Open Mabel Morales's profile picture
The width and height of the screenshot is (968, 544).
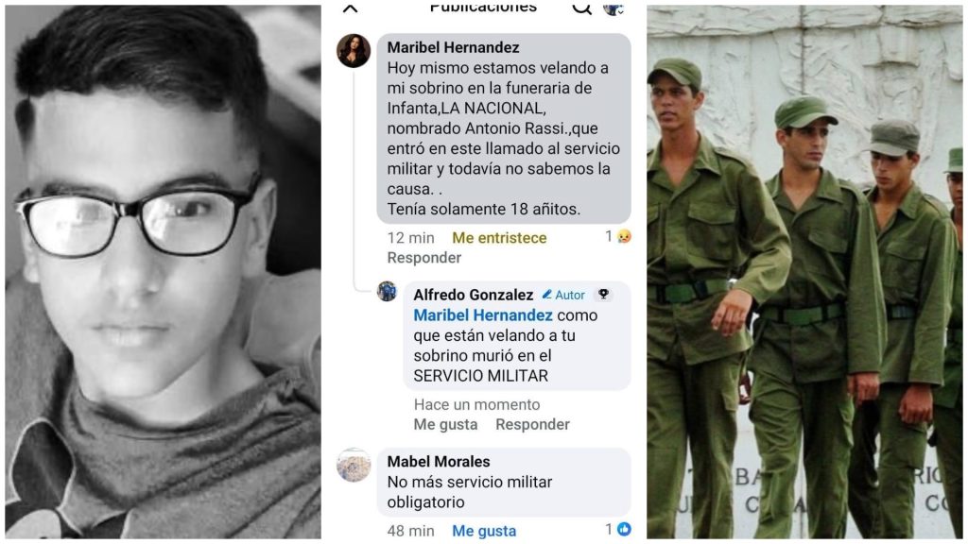[354, 465]
